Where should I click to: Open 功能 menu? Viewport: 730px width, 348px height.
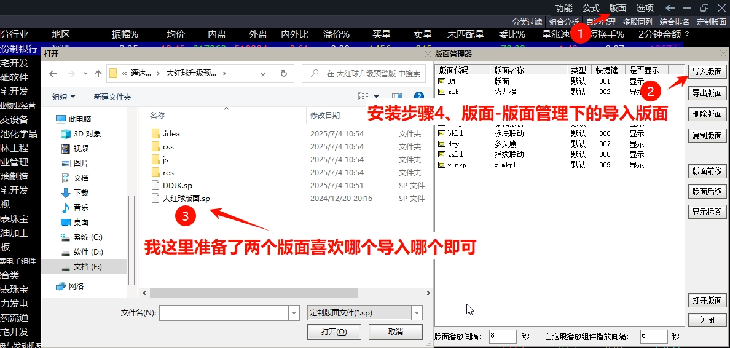coord(564,8)
